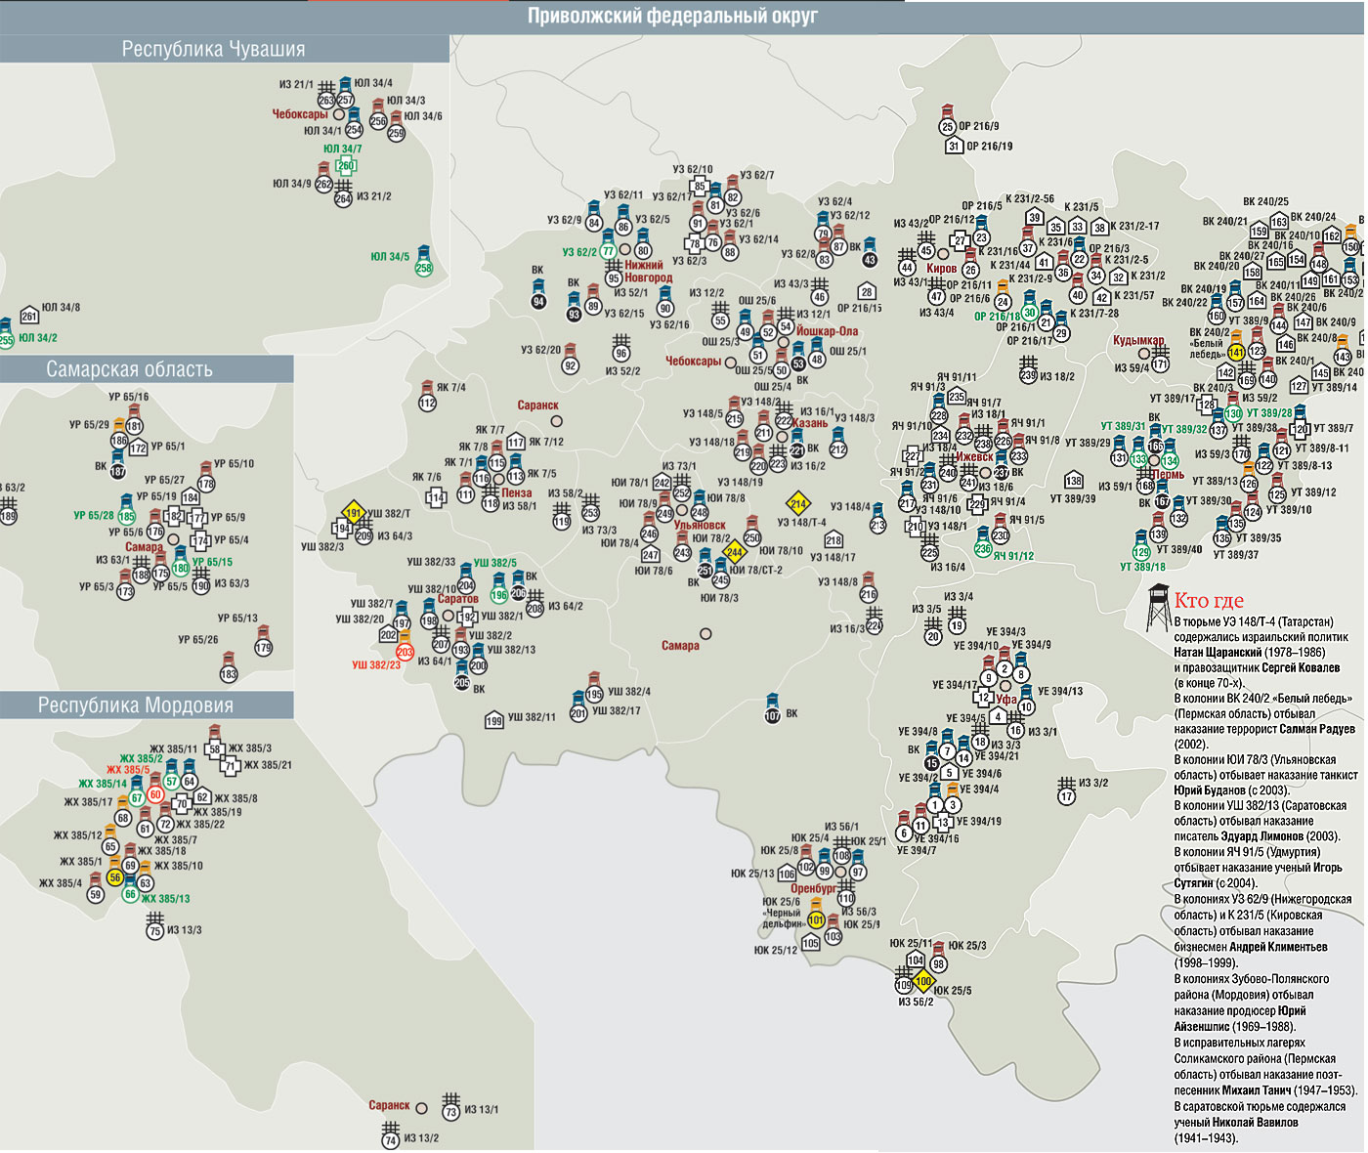This screenshot has height=1153, width=1368.
Task: Click yellow marker 141 «Белый лебедь»
Action: point(1236,353)
